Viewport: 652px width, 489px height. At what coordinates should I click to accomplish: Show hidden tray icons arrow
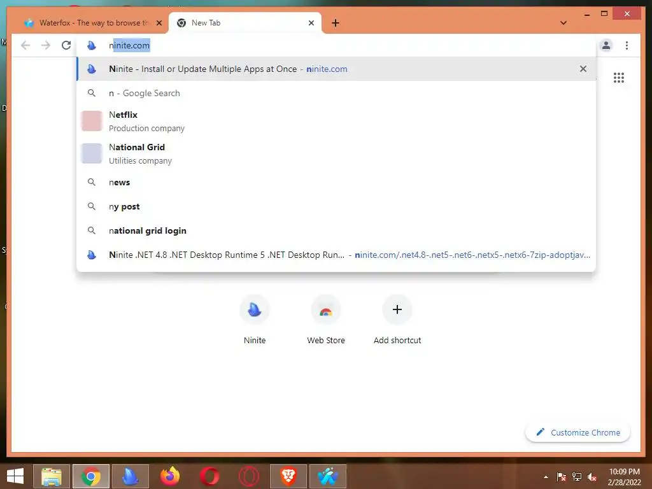point(546,477)
